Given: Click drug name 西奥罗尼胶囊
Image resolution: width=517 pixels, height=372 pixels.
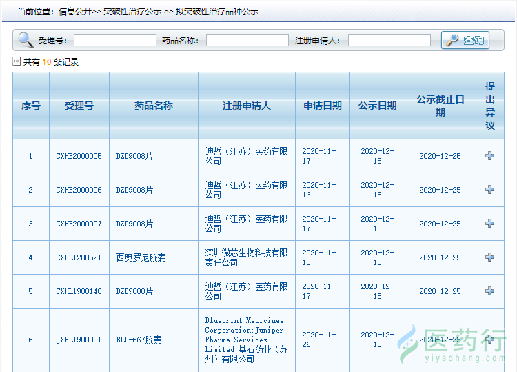Looking at the screenshot, I should point(141,257).
